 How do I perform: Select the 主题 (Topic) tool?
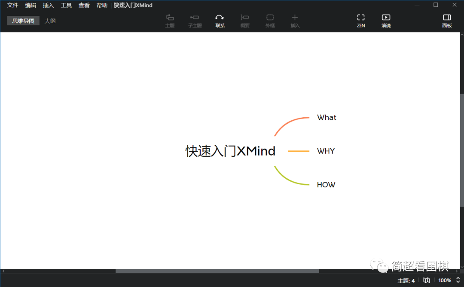point(170,21)
